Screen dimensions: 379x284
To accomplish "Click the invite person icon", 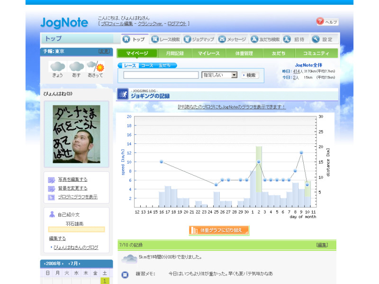I will [287, 39].
